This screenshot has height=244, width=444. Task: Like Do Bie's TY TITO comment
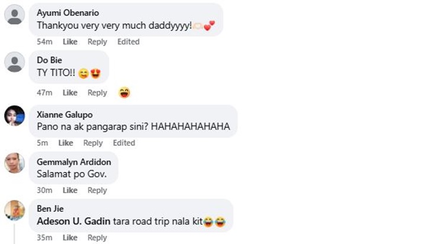click(x=70, y=92)
